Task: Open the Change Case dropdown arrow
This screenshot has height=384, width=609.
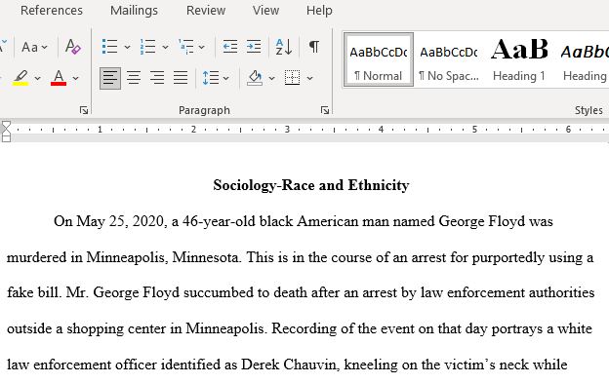Action: (x=44, y=48)
